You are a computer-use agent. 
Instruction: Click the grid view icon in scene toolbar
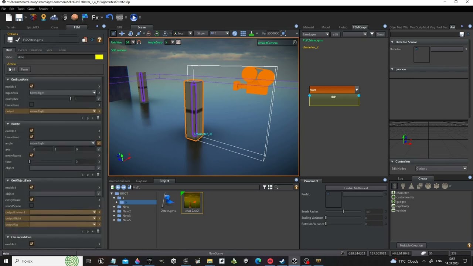pos(243,33)
